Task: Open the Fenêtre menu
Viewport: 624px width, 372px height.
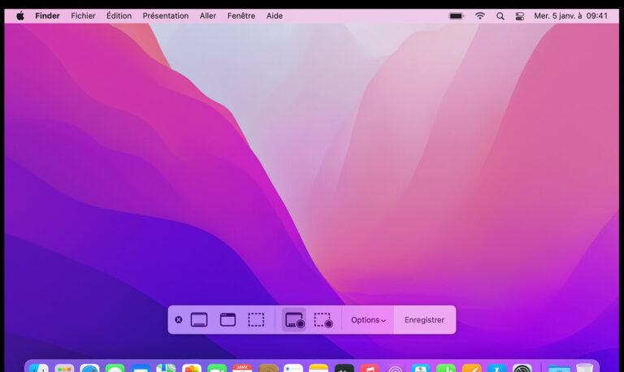Action: [x=241, y=16]
